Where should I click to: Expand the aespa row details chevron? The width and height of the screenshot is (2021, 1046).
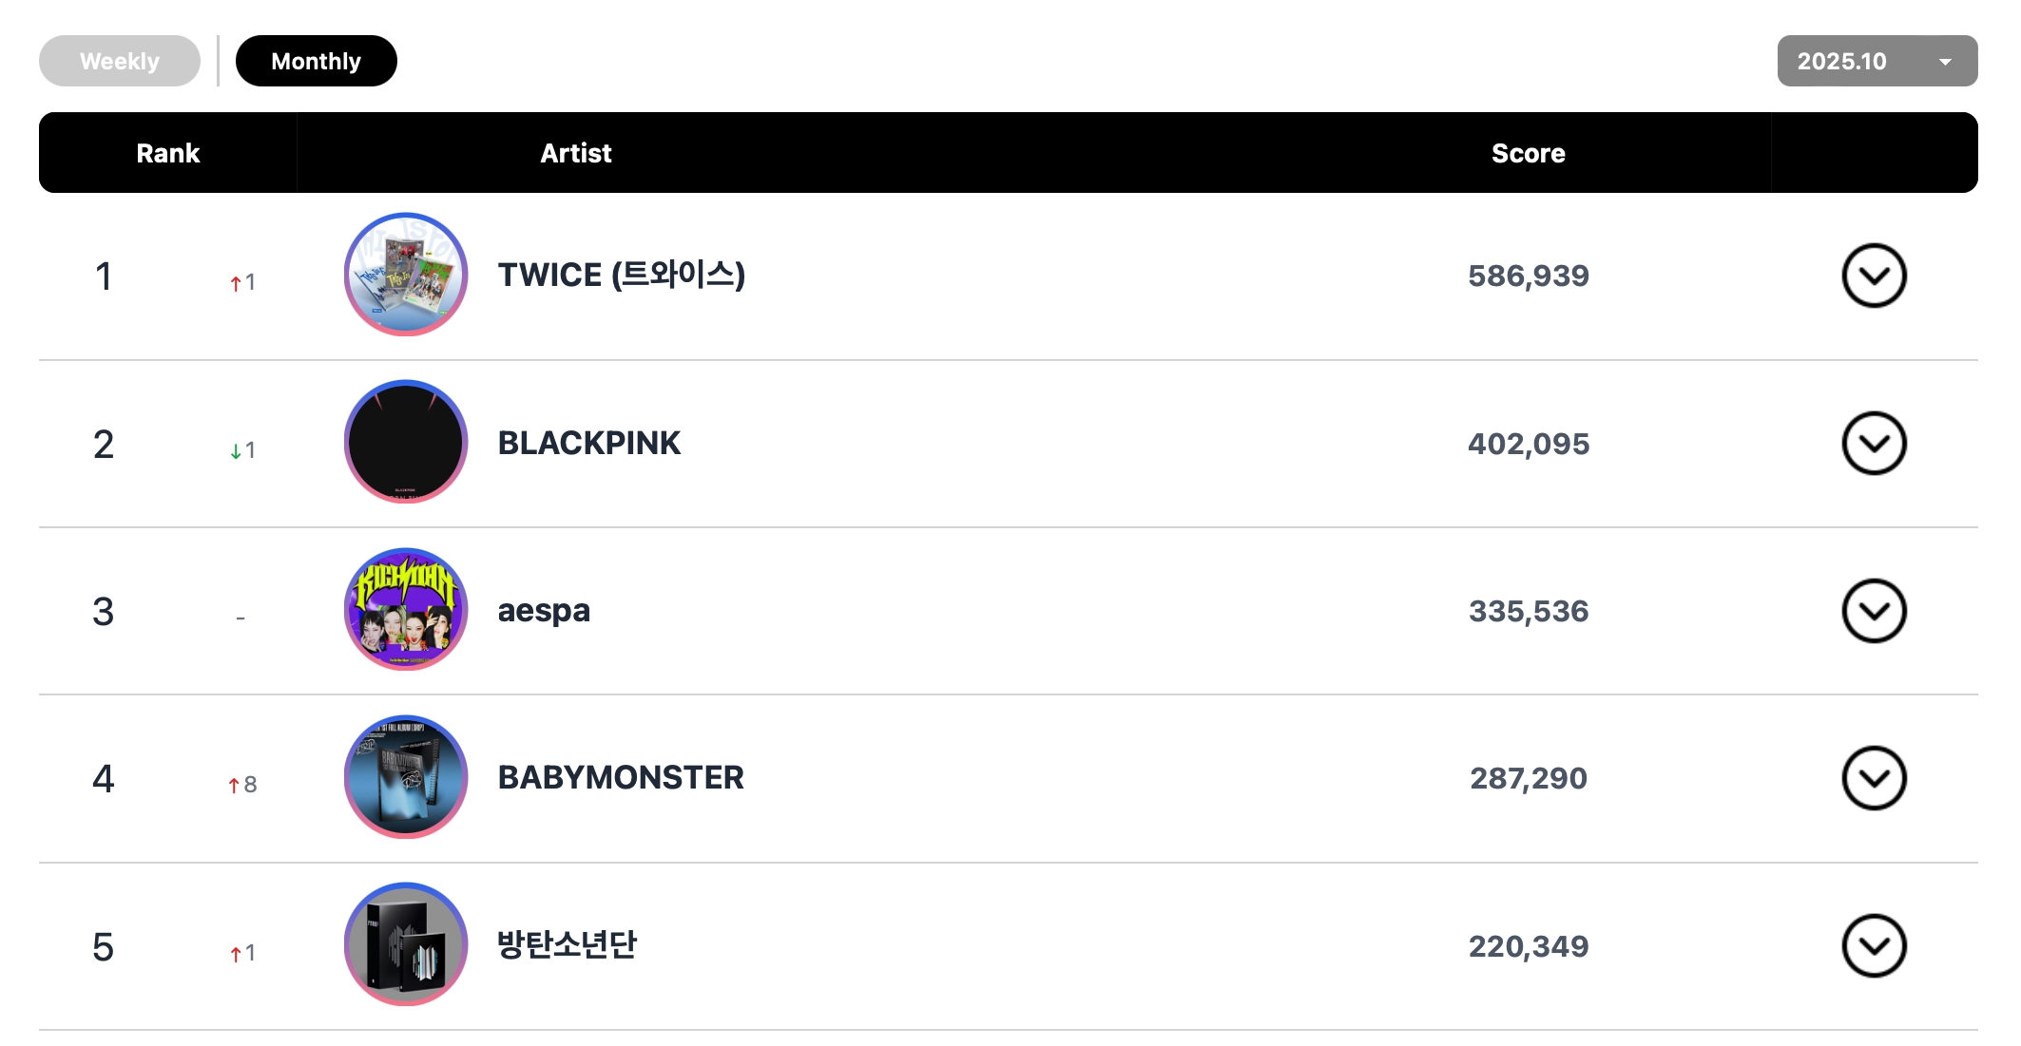point(1874,611)
